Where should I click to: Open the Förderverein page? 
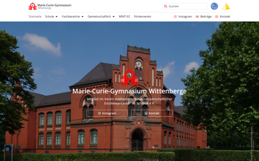pyautogui.click(x=142, y=16)
